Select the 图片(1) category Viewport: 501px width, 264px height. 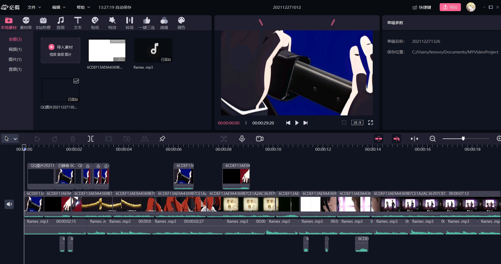coord(15,60)
